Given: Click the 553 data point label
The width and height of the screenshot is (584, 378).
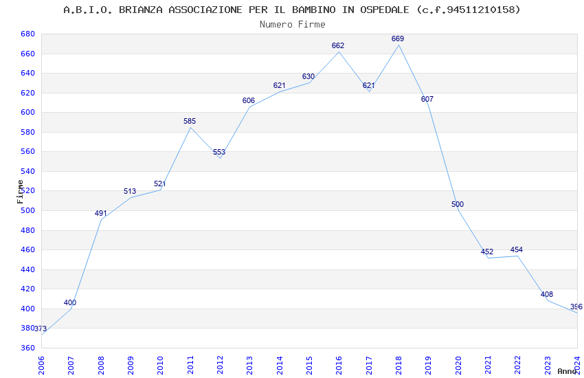Looking at the screenshot, I should (x=219, y=153).
